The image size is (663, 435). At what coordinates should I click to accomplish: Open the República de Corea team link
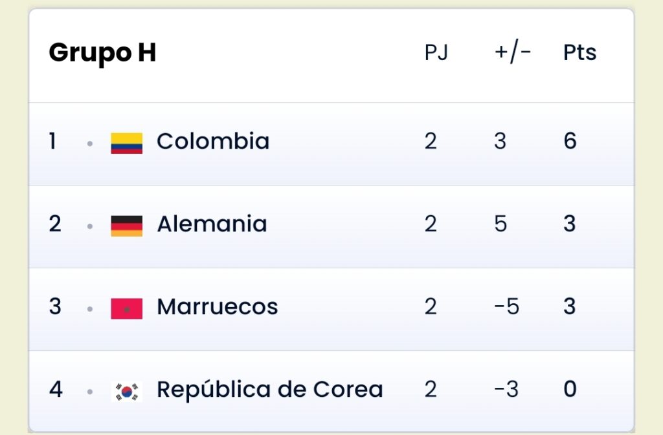pos(270,389)
